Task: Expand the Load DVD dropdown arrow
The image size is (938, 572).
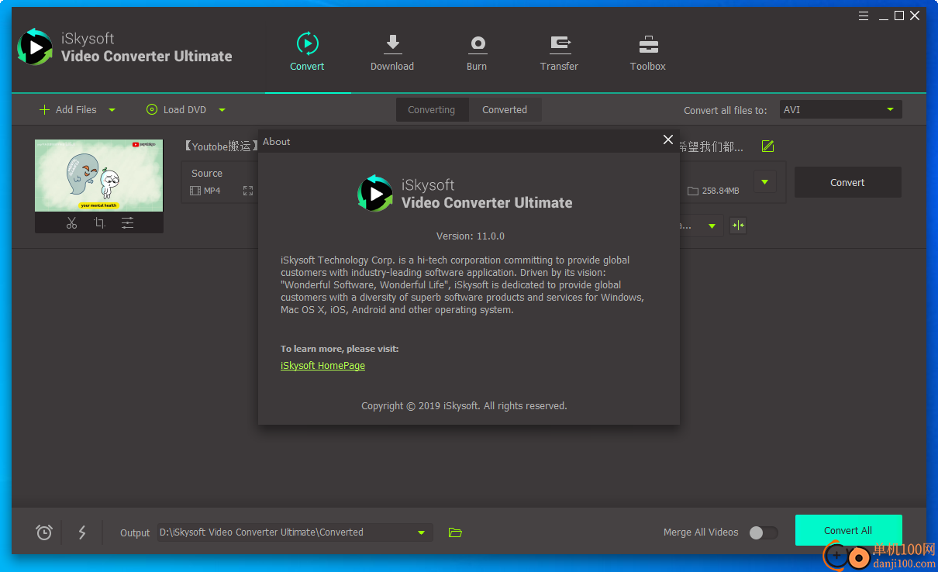Action: coord(222,110)
